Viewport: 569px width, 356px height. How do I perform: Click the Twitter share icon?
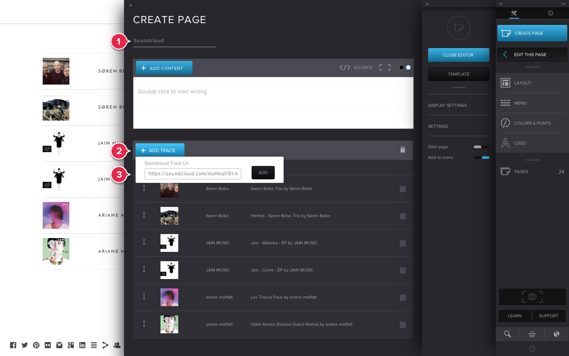(x=24, y=345)
